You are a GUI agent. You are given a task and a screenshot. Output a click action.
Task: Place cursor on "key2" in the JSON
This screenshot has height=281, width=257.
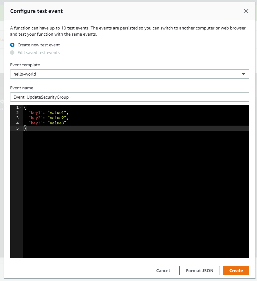point(35,118)
